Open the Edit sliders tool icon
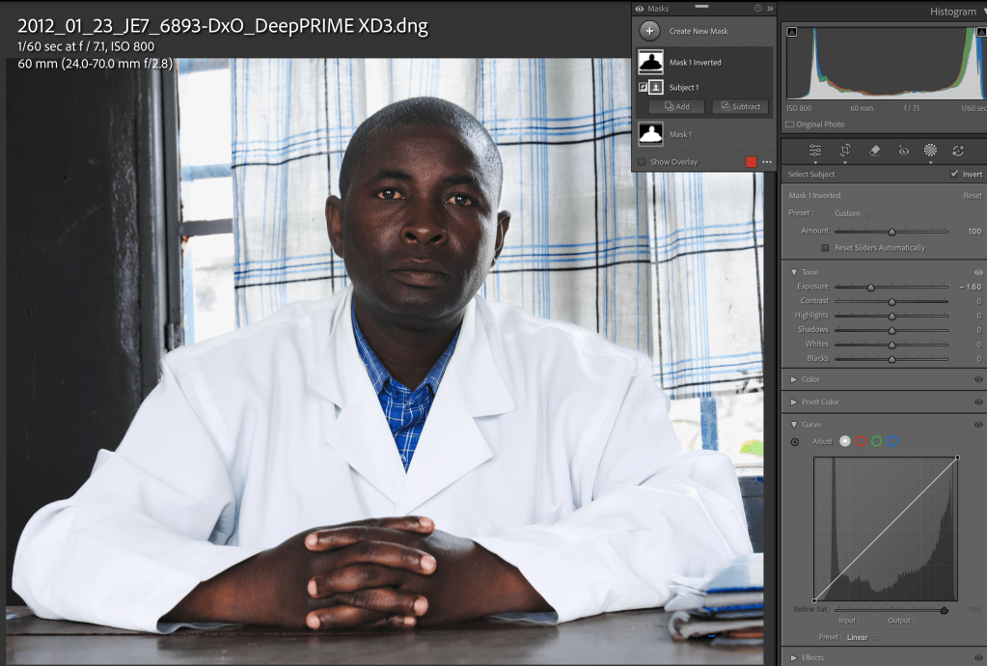The image size is (987, 666). point(815,151)
